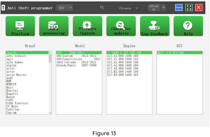Select engine 1400 T-JET 595 160

coord(129,53)
